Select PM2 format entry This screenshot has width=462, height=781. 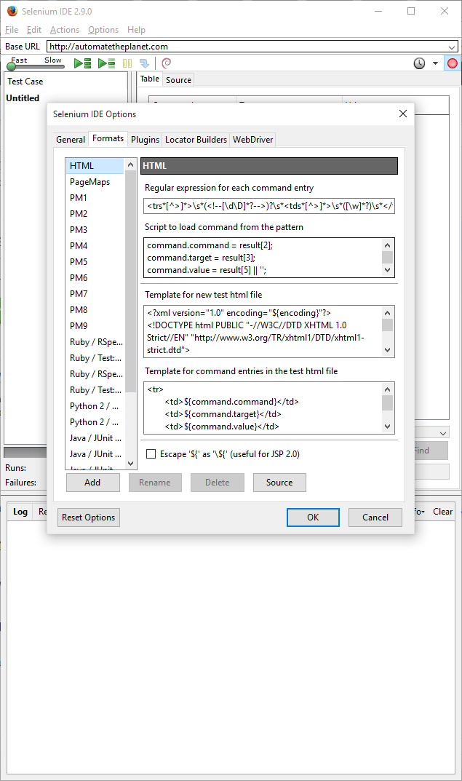(95, 214)
